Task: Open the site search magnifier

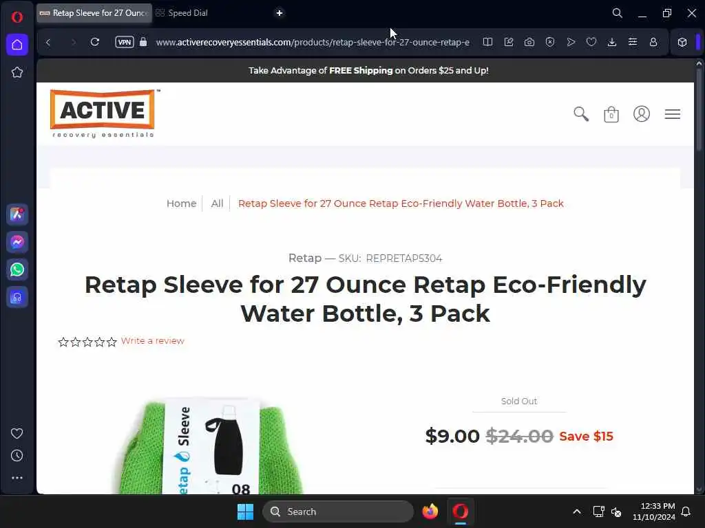Action: [581, 114]
